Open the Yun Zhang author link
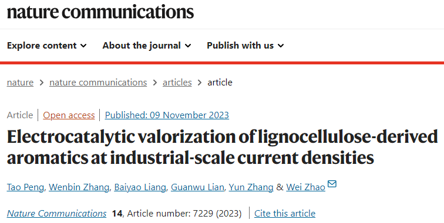444x223 pixels. [251, 187]
